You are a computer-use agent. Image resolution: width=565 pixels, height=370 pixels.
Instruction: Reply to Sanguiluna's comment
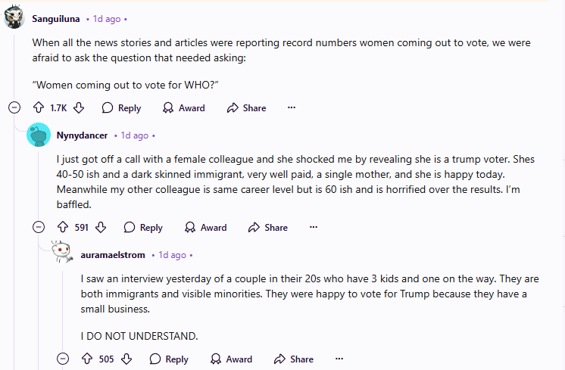pyautogui.click(x=121, y=108)
